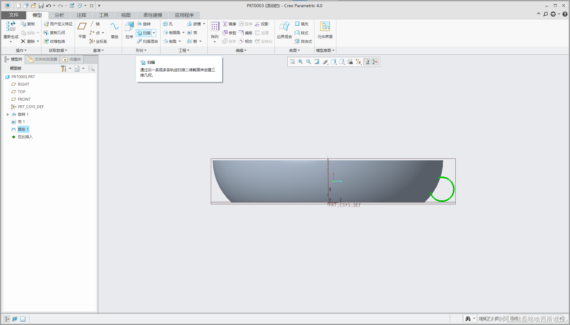Screen dimensions: 570x325
Task: Create a datum 平面 (Plane)
Action: [82, 30]
